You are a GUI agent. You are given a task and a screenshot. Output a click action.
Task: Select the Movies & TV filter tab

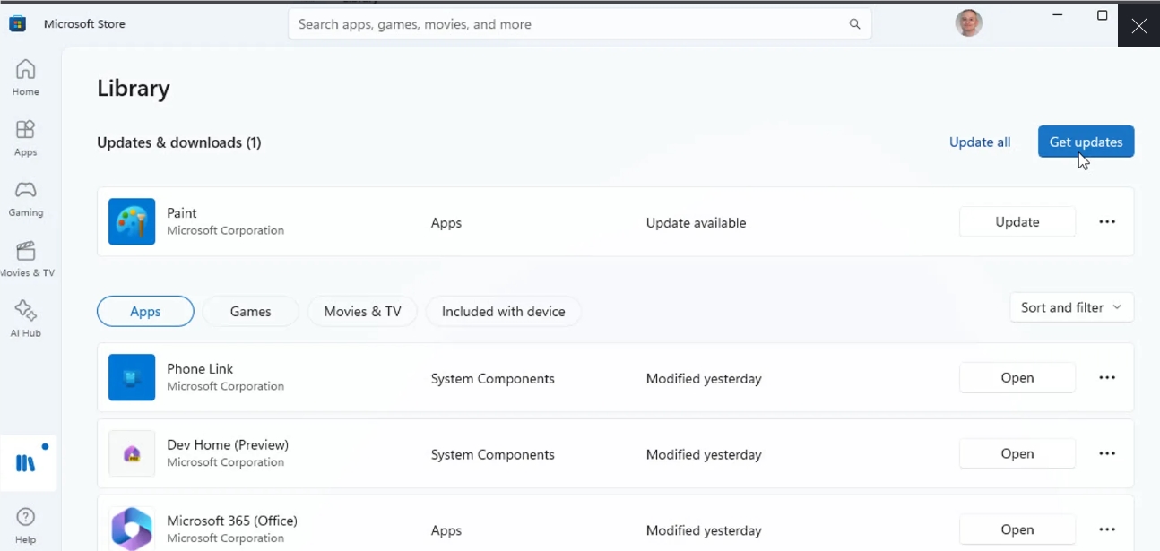pos(362,311)
